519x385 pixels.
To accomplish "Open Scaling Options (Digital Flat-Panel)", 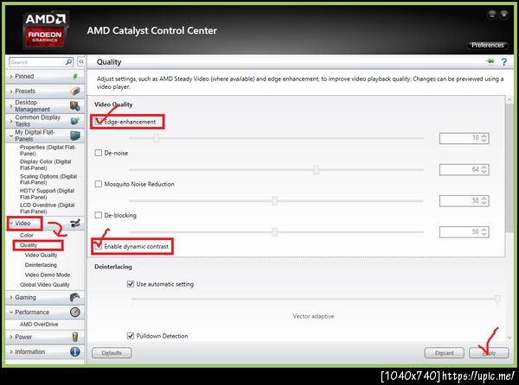I will pos(48,180).
